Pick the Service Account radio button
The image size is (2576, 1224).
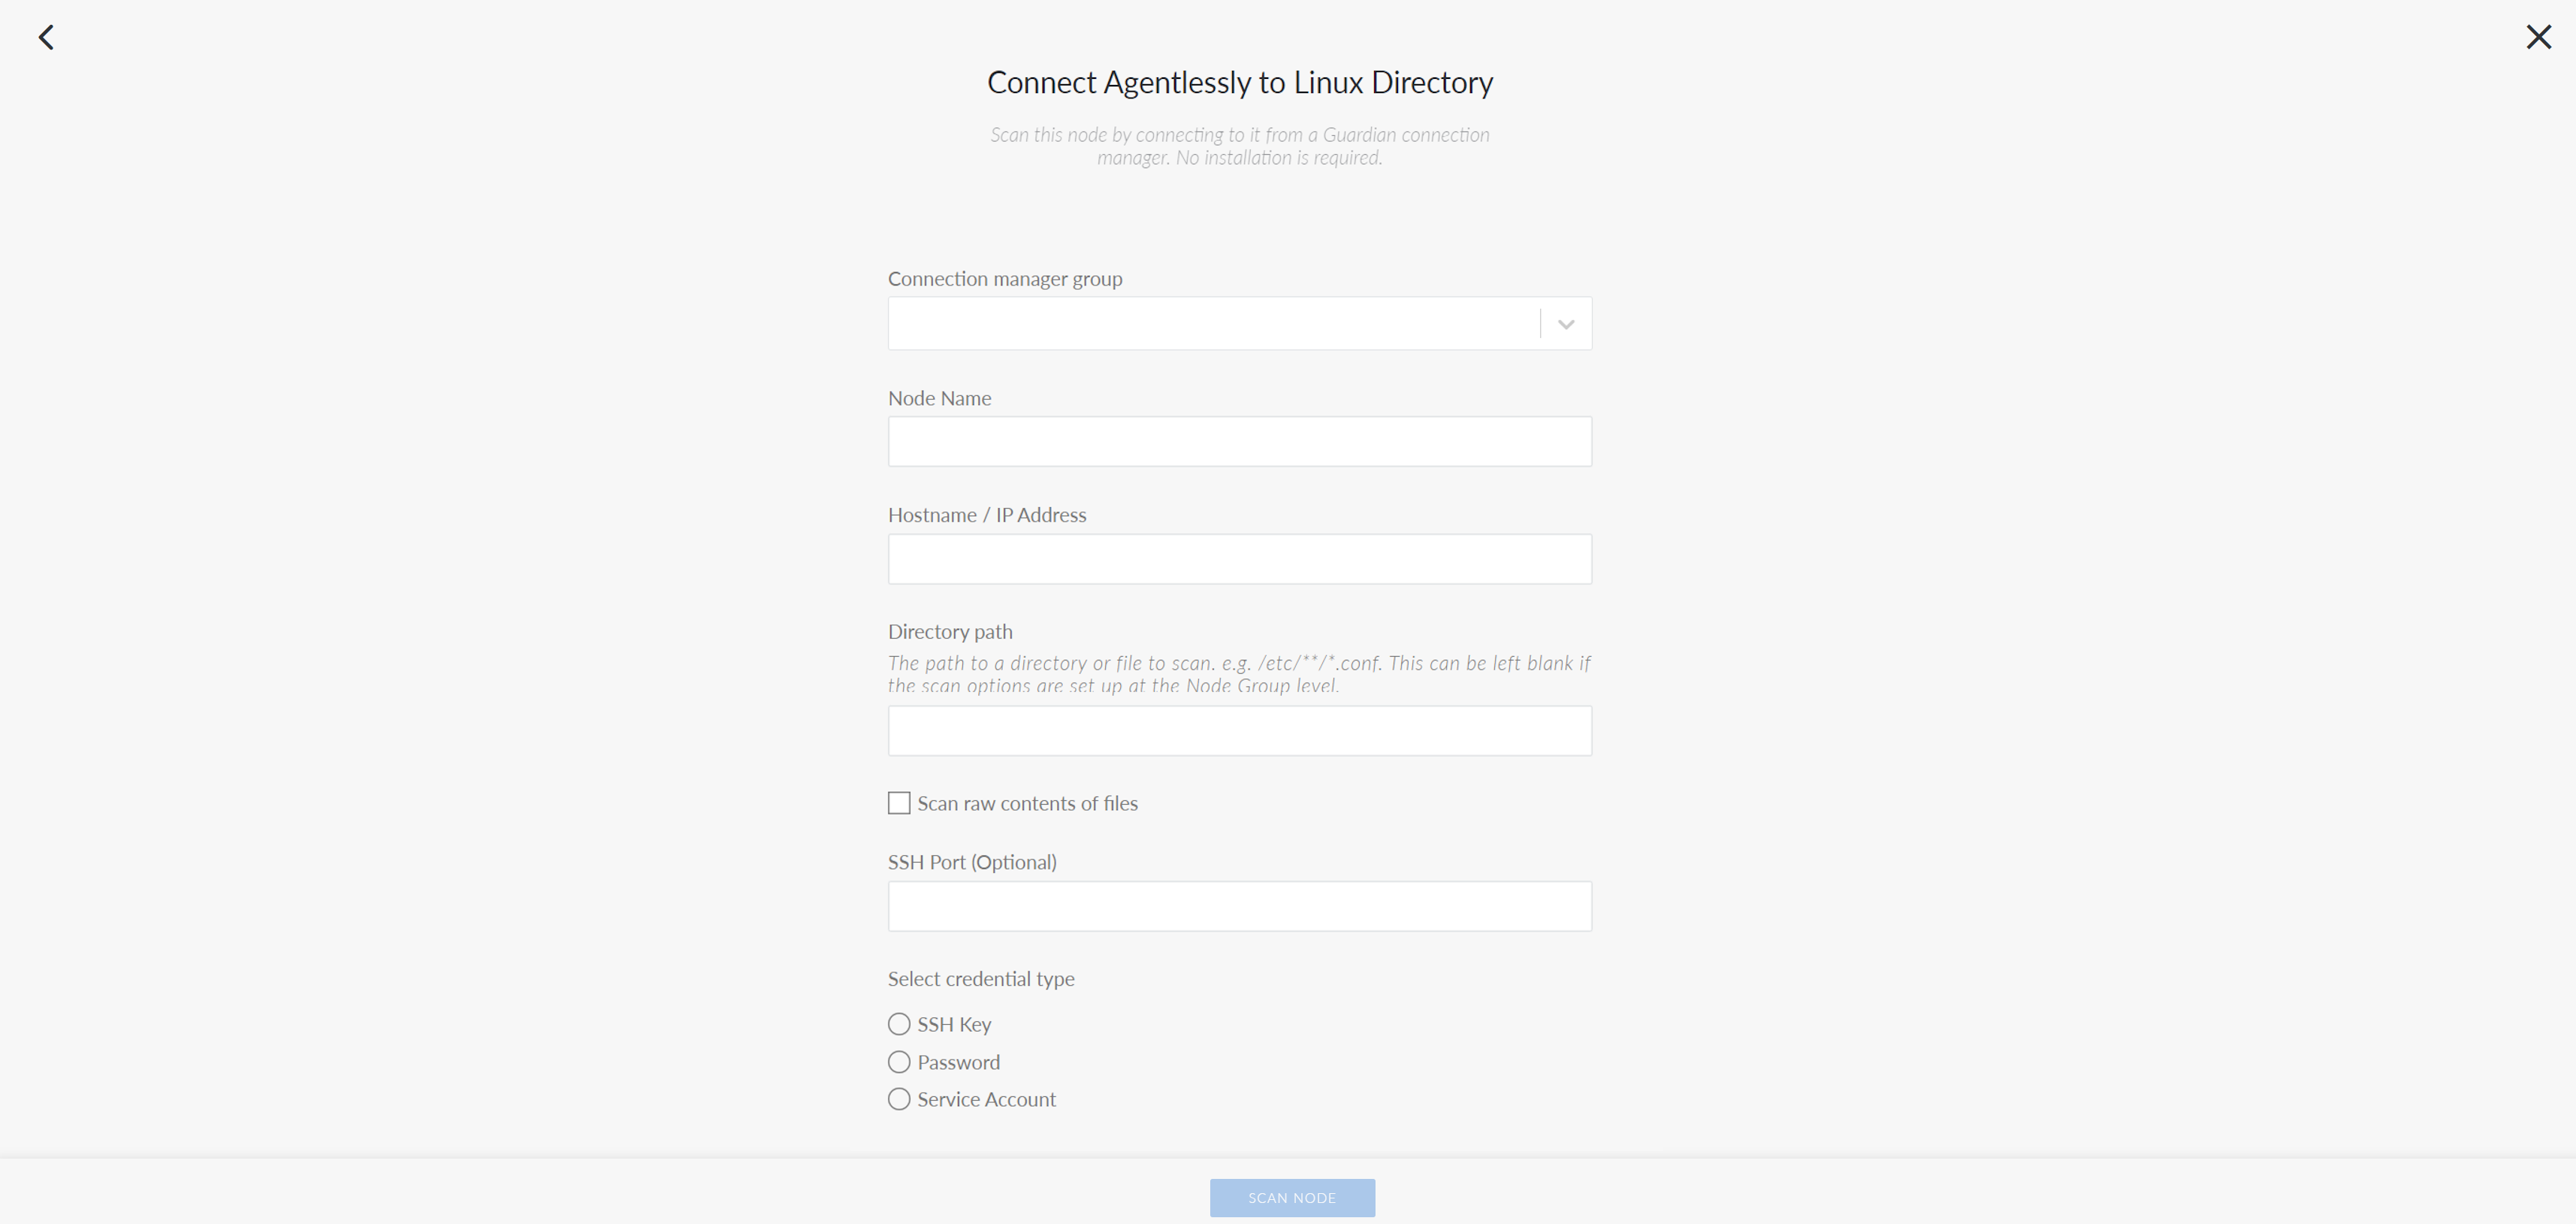point(899,1099)
